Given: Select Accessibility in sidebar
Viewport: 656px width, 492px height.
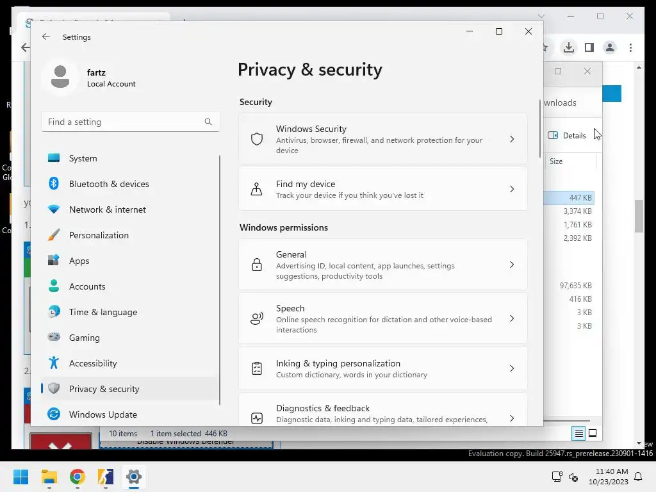Looking at the screenshot, I should 130,363.
